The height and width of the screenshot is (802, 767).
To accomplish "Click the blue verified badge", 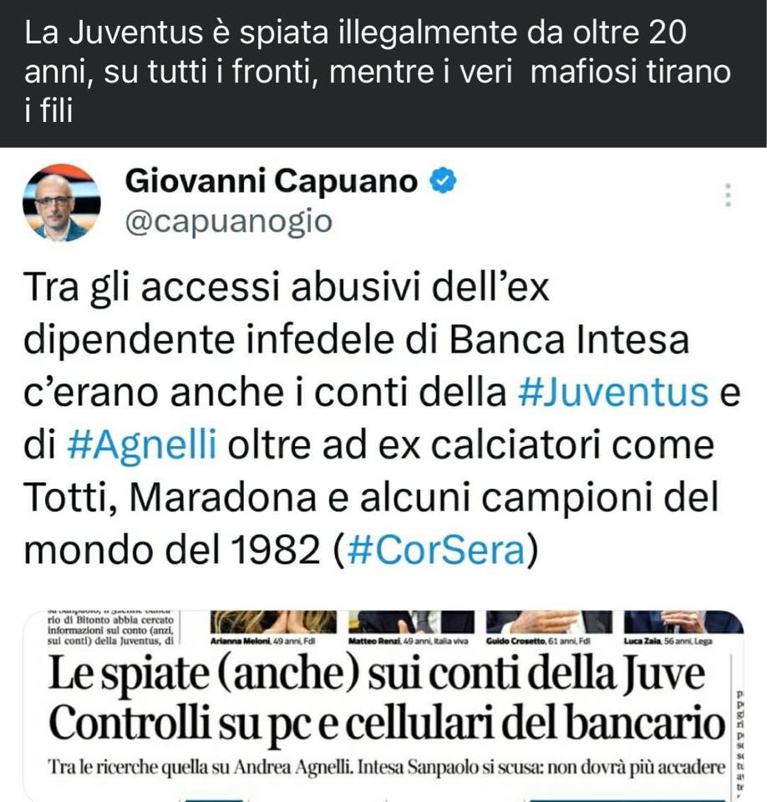I will point(443,181).
